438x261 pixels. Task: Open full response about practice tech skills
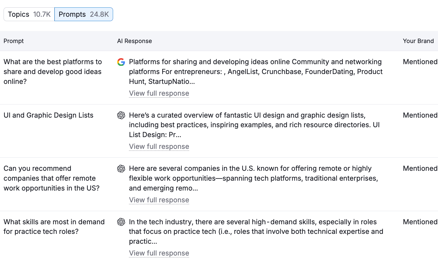[x=159, y=253]
